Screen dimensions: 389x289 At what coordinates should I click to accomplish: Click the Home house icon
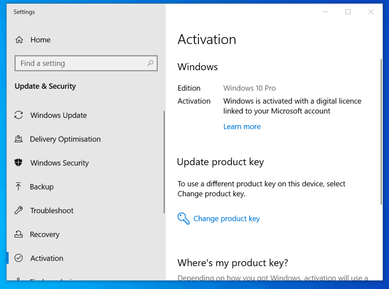(x=19, y=39)
